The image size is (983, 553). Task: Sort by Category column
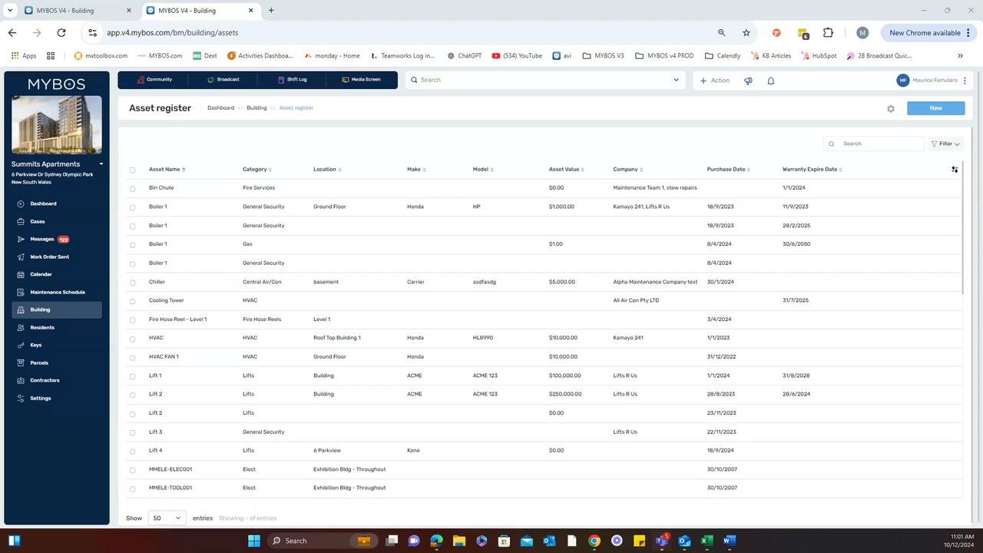coord(257,170)
